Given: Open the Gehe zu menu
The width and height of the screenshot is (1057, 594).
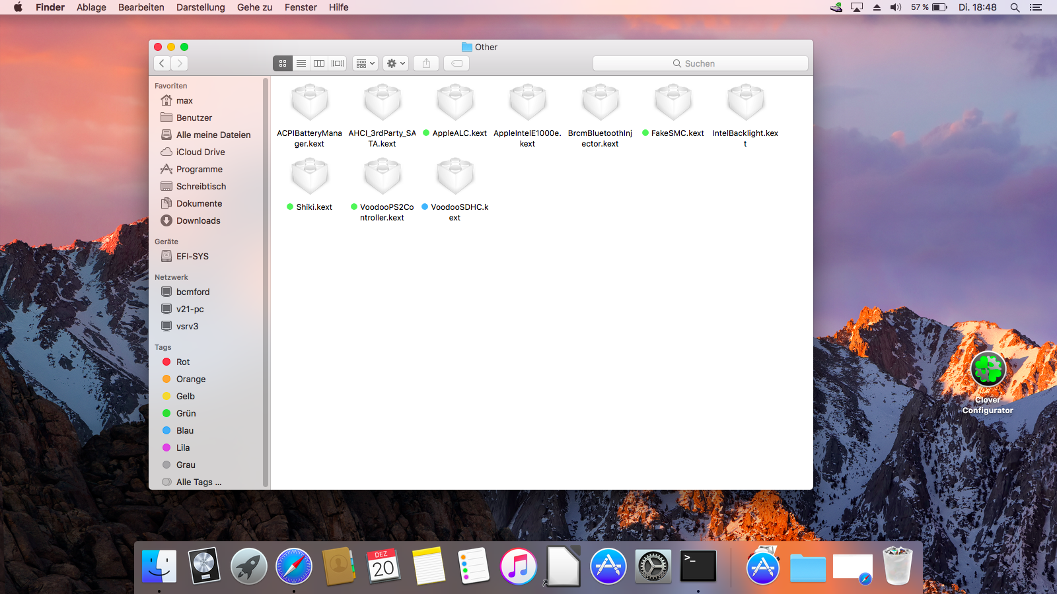Looking at the screenshot, I should pos(255,7).
